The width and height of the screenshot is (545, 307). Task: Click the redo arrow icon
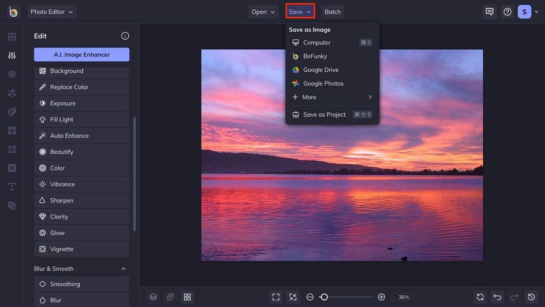coord(514,297)
